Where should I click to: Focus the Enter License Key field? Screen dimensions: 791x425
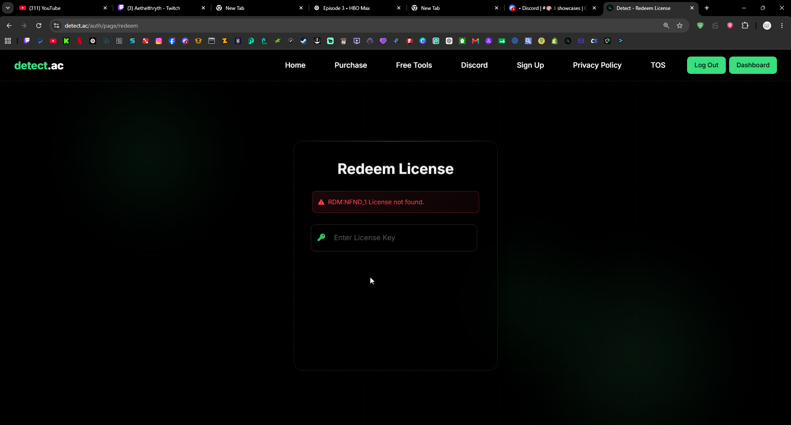394,238
